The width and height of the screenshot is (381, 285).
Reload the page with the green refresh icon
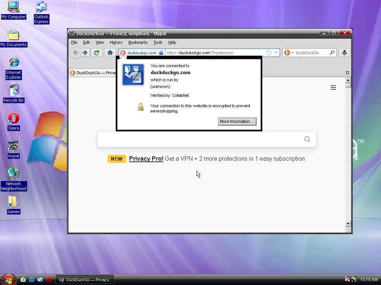pos(97,53)
